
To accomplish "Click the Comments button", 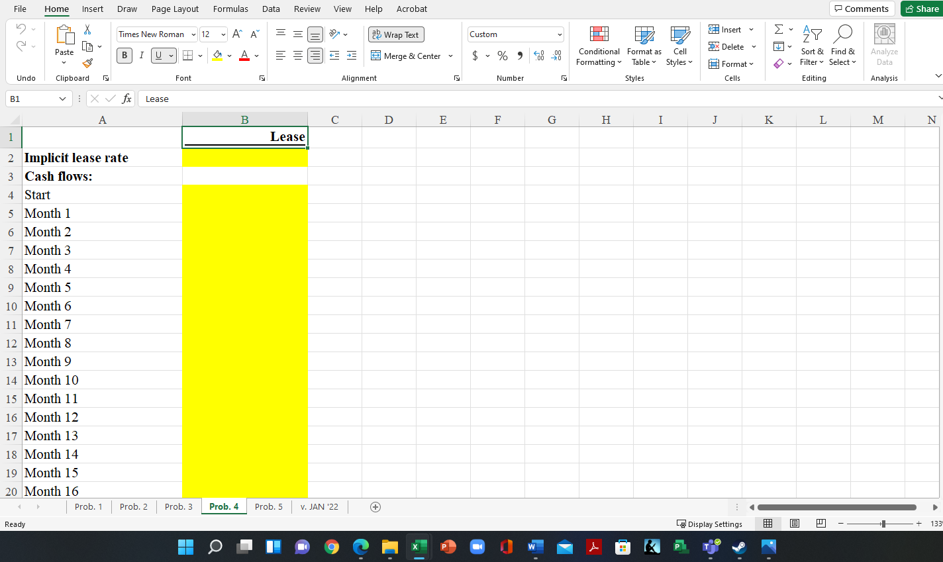I will [x=862, y=9].
